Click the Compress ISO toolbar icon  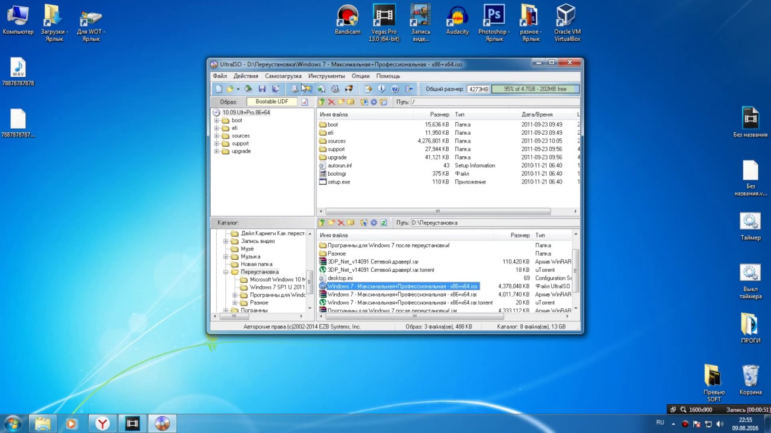click(307, 89)
